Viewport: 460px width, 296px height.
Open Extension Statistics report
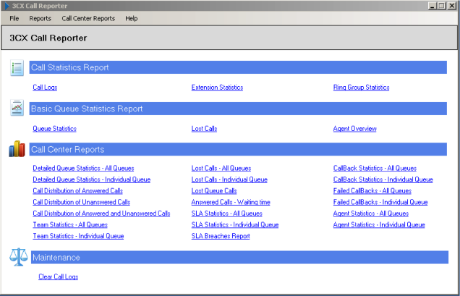pos(217,88)
